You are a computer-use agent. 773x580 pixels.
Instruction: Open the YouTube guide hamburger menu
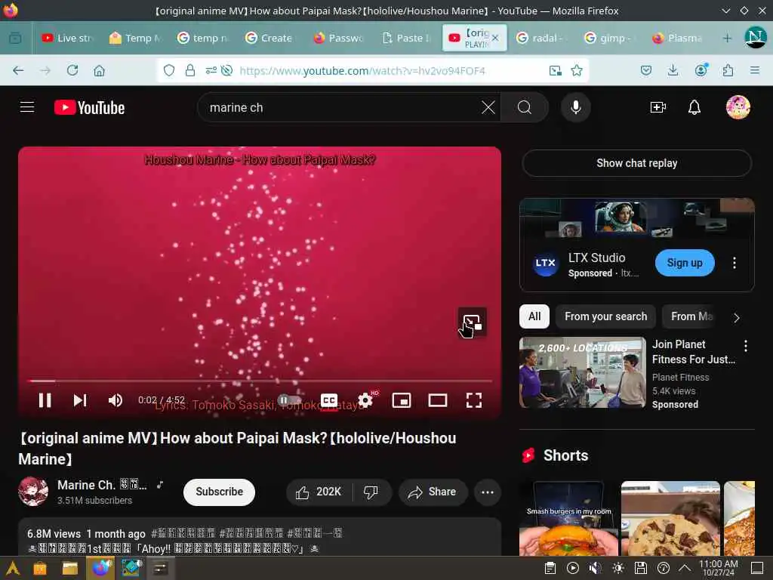click(27, 107)
